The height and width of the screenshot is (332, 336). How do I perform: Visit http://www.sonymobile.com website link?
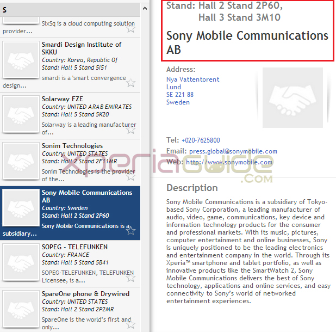[x=229, y=162]
